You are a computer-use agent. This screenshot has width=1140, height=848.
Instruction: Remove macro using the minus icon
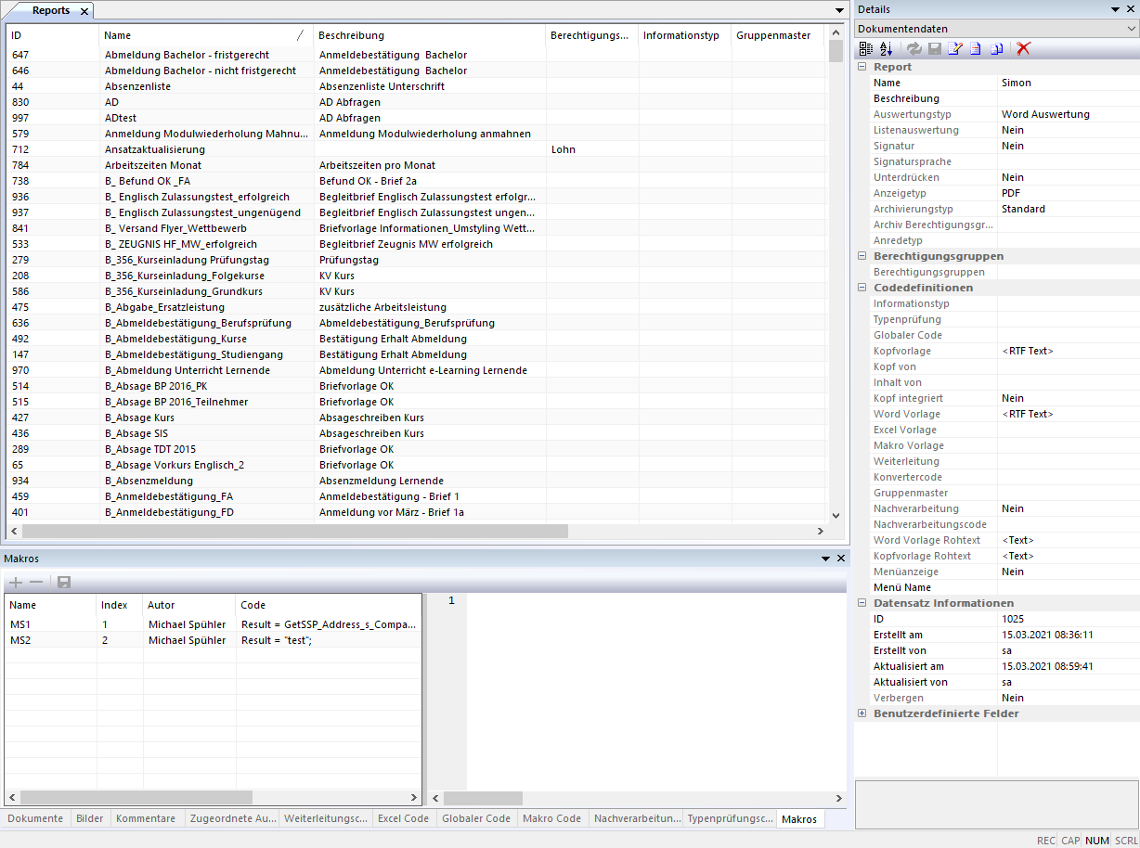coord(36,583)
